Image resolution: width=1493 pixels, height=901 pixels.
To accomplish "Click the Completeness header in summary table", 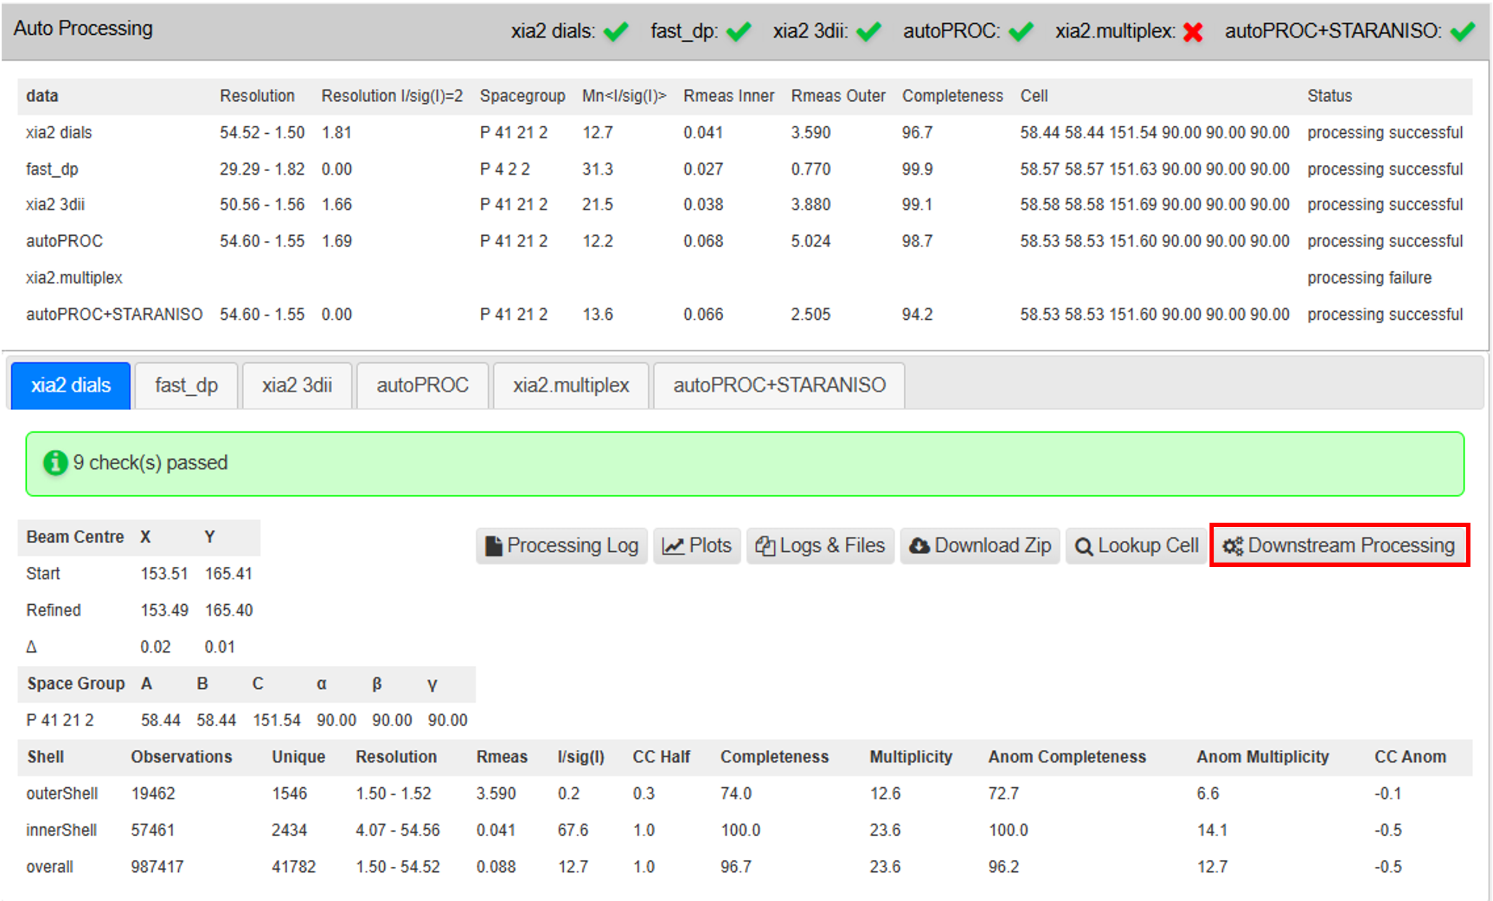I will 952,96.
